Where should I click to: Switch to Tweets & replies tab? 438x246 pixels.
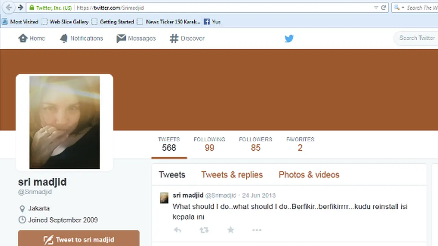(232, 175)
